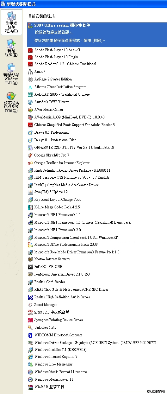Click the AutoCAD 2006 icon

(x=30, y=94)
